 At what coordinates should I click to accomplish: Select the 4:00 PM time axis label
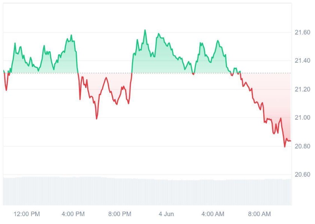pos(73,214)
